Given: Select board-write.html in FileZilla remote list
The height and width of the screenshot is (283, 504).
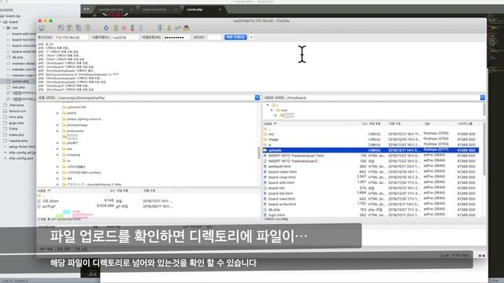Looking at the screenshot, I should click(x=371, y=204).
